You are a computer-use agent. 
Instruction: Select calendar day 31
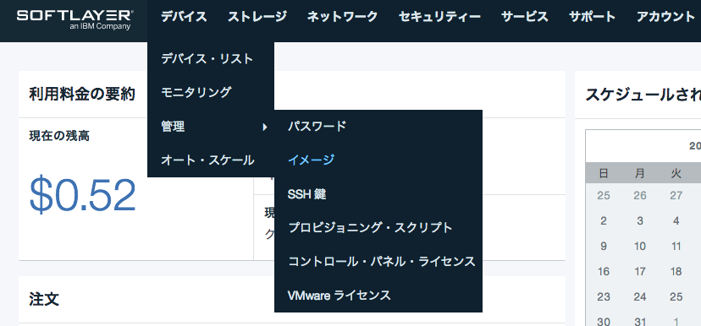click(x=640, y=322)
